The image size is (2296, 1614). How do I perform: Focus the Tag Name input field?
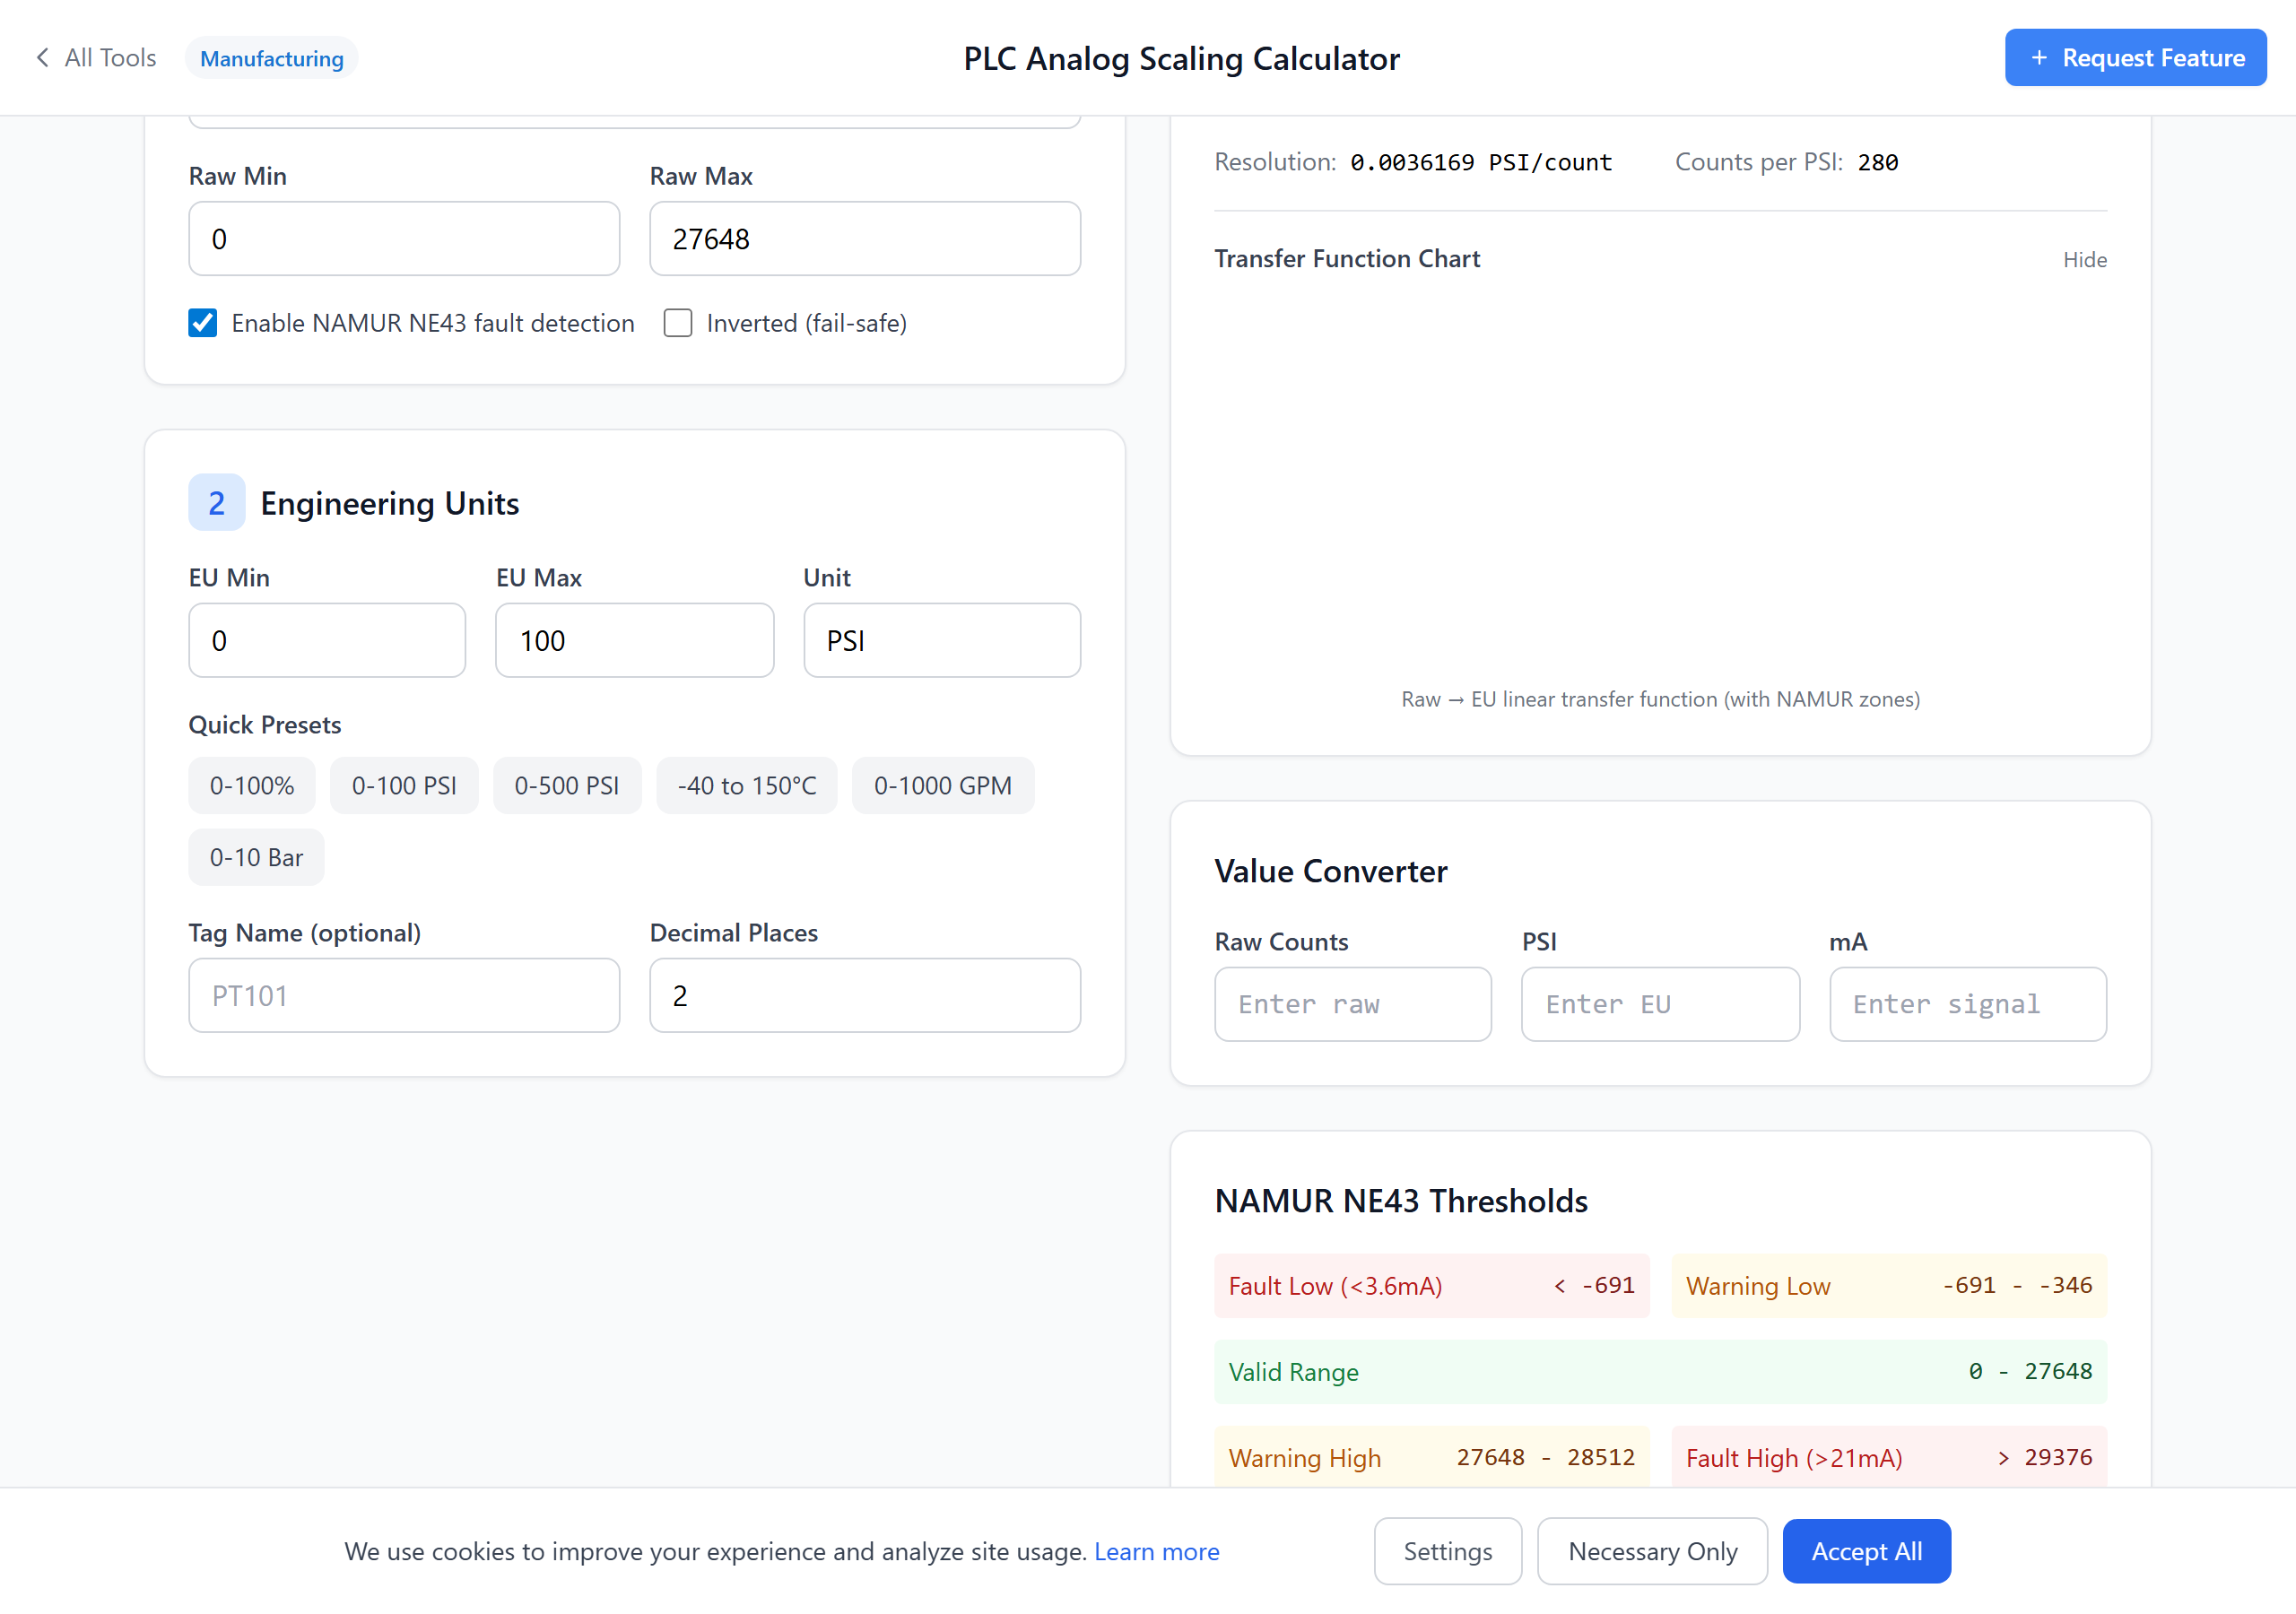pyautogui.click(x=404, y=996)
